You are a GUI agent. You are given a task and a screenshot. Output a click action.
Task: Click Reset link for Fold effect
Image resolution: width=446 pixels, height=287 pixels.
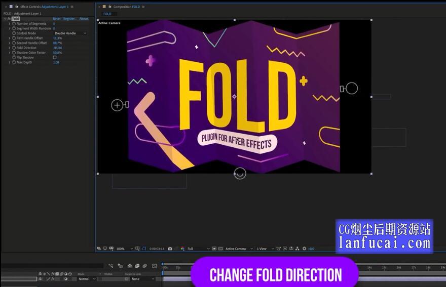coord(57,19)
